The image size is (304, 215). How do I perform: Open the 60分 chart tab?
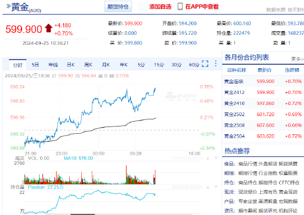click(194, 65)
